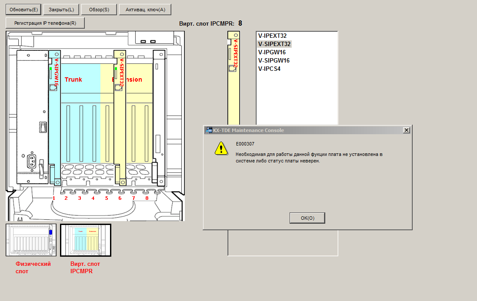Click the power switch on the supply unit
The height and width of the screenshot is (301, 477).
(x=43, y=127)
